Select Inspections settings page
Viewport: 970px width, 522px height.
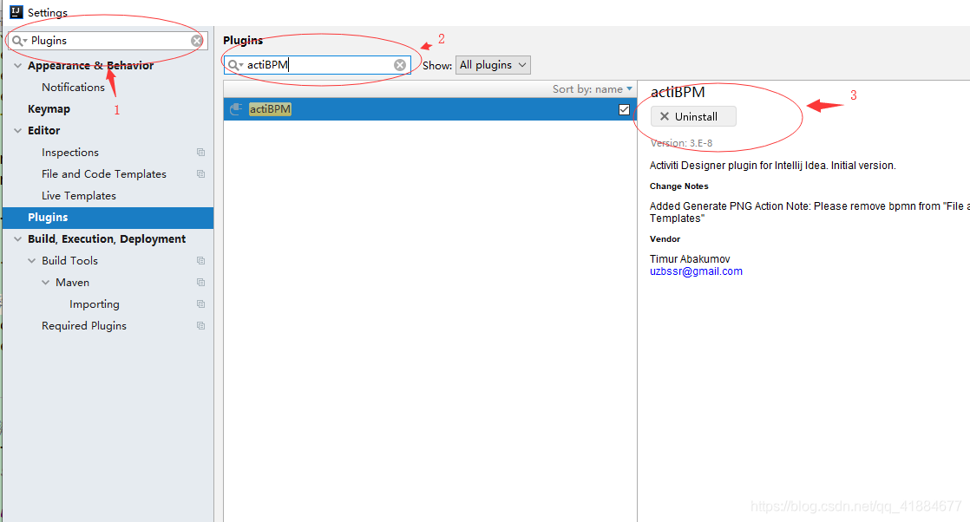[70, 152]
